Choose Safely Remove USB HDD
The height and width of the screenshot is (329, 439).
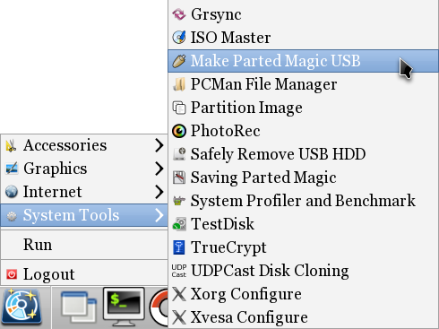(303, 154)
